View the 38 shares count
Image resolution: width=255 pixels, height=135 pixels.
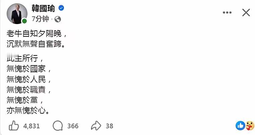(109, 126)
